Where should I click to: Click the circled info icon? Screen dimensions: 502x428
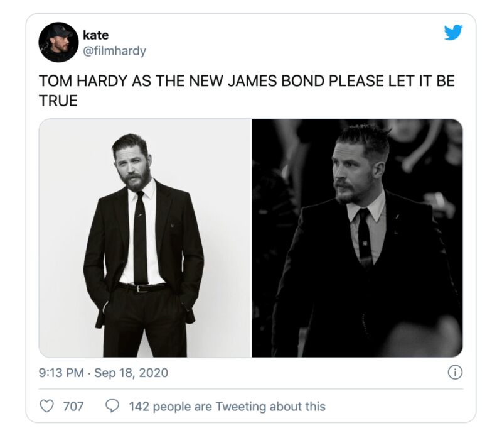click(x=455, y=373)
